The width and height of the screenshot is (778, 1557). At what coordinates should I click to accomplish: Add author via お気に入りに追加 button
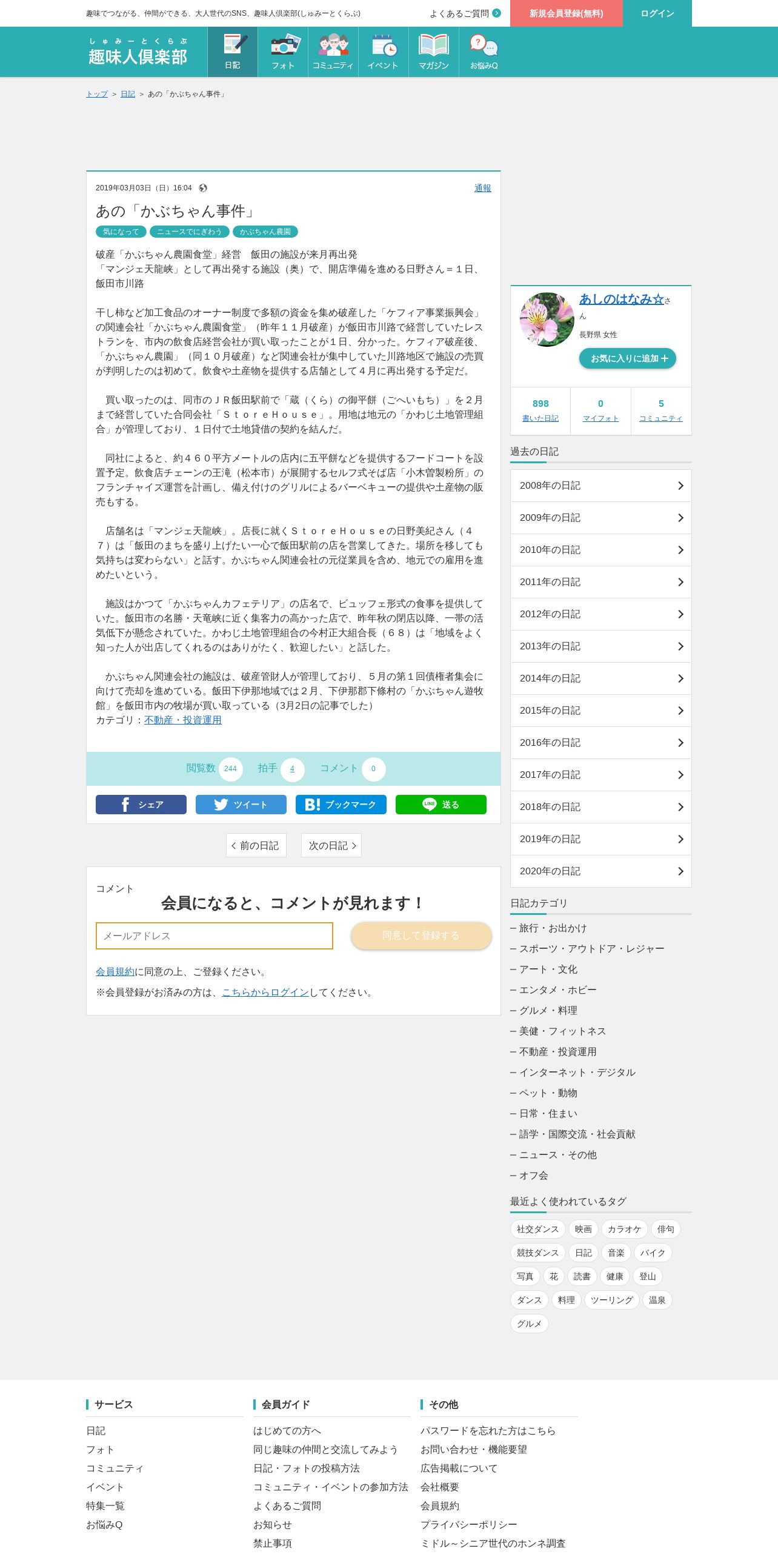628,358
